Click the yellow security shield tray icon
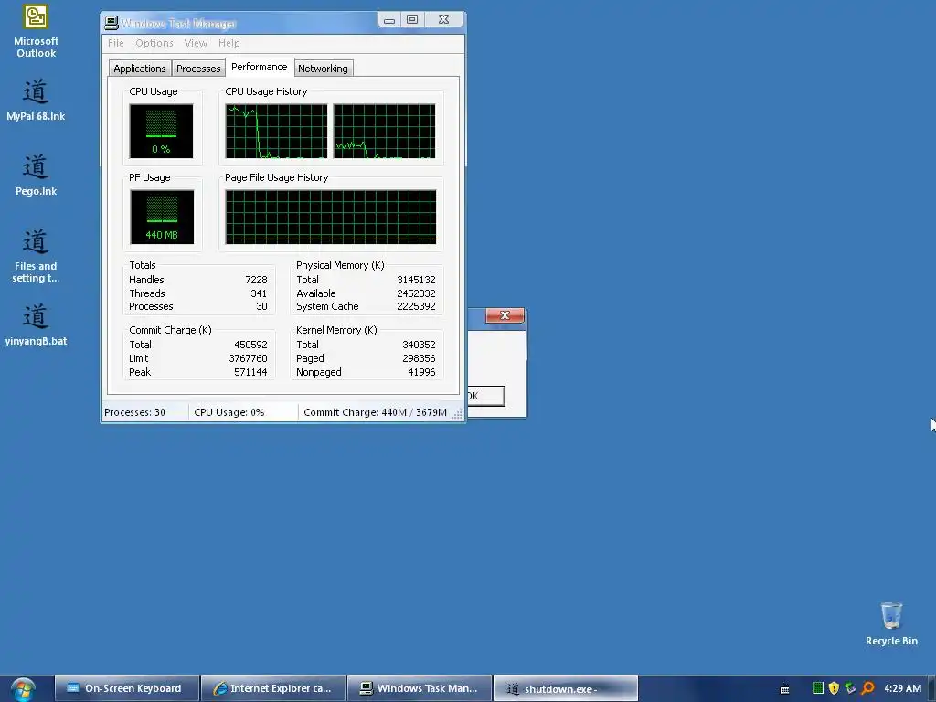This screenshot has width=936, height=702. tap(834, 688)
